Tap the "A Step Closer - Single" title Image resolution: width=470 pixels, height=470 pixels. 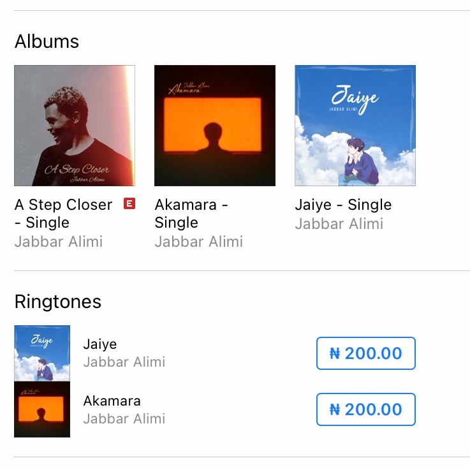pos(63,214)
